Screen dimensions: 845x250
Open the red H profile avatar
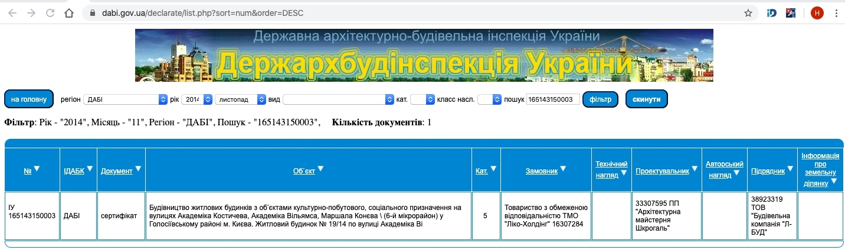[817, 13]
